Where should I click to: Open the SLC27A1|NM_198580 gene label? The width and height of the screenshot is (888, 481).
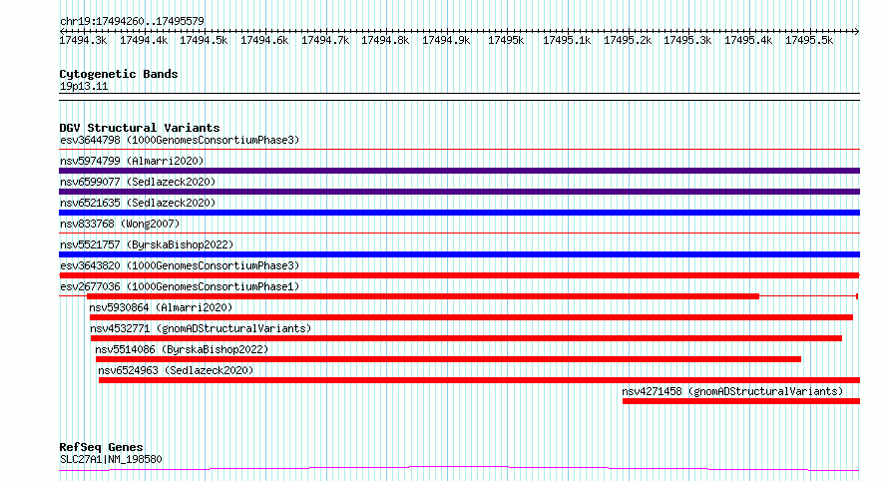(111, 459)
